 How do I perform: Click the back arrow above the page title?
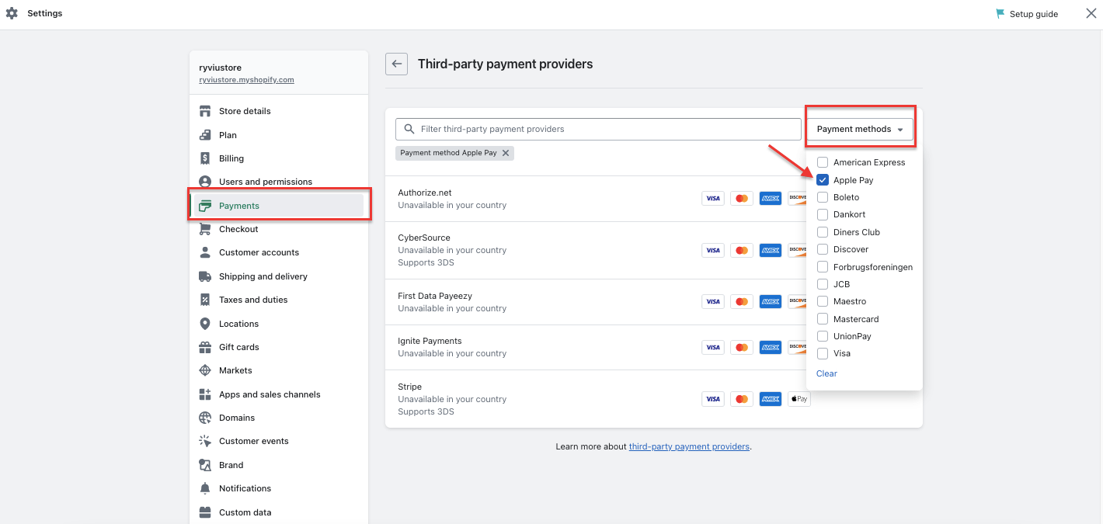point(396,64)
